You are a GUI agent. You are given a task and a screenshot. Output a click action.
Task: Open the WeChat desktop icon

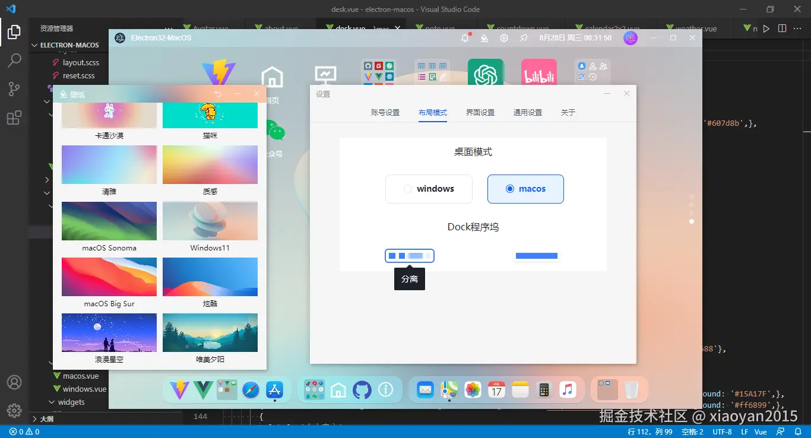click(x=275, y=131)
